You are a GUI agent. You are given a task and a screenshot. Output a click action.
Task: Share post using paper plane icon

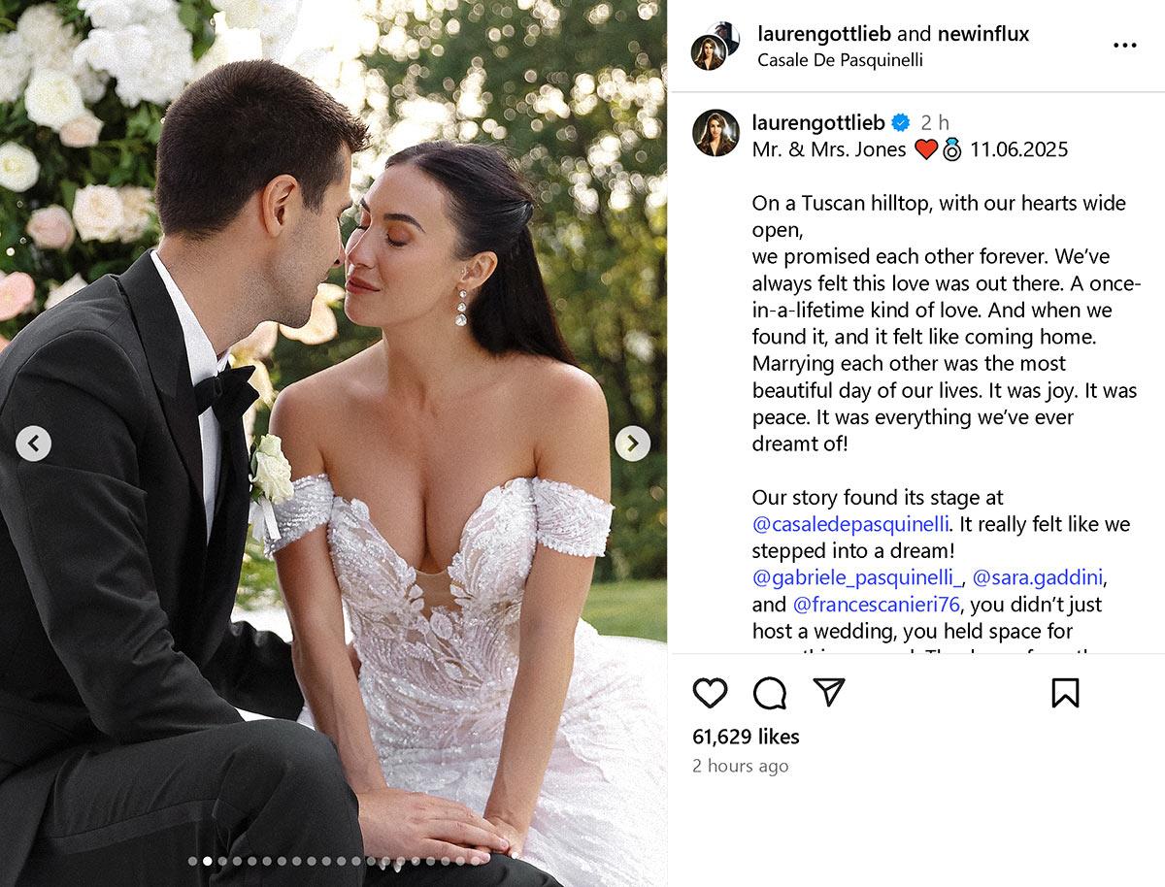pyautogui.click(x=828, y=692)
